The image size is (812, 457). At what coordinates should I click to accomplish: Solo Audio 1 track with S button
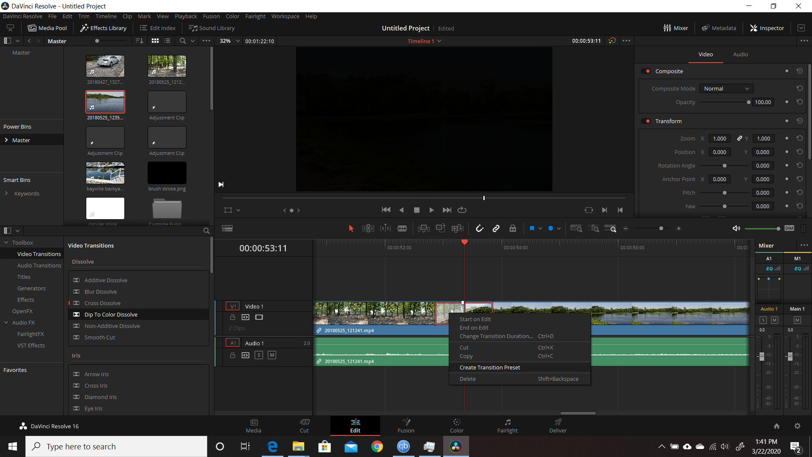coord(259,355)
